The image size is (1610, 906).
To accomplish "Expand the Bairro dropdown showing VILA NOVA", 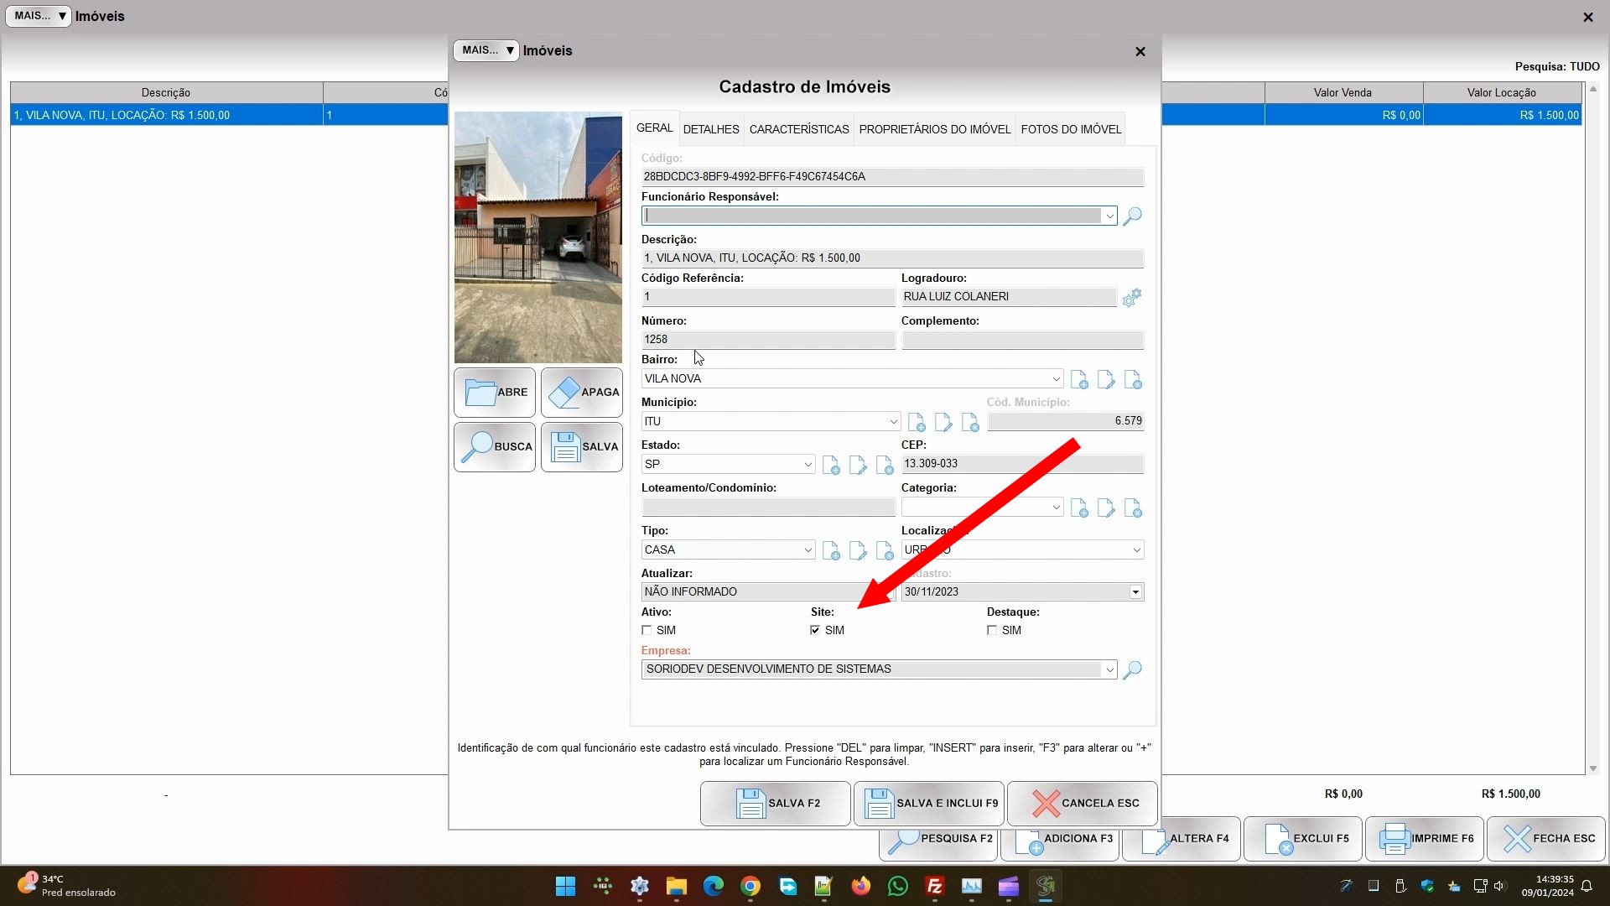I will click(1056, 379).
